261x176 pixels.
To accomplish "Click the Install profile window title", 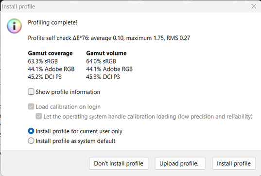I will tap(18, 6).
